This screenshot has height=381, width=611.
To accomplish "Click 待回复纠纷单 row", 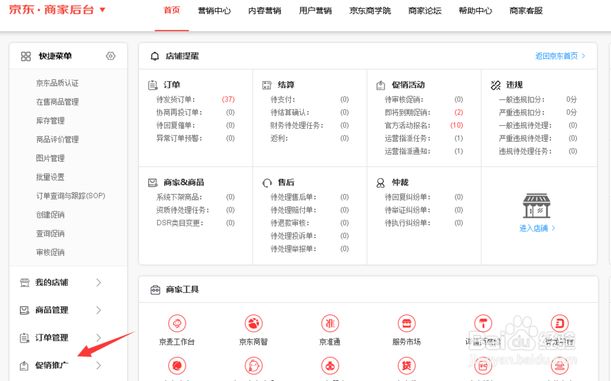I will (x=423, y=197).
